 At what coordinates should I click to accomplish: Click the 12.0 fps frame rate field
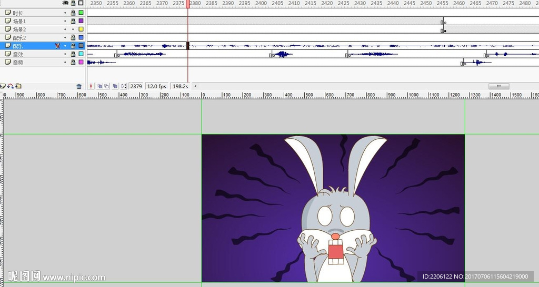click(156, 86)
